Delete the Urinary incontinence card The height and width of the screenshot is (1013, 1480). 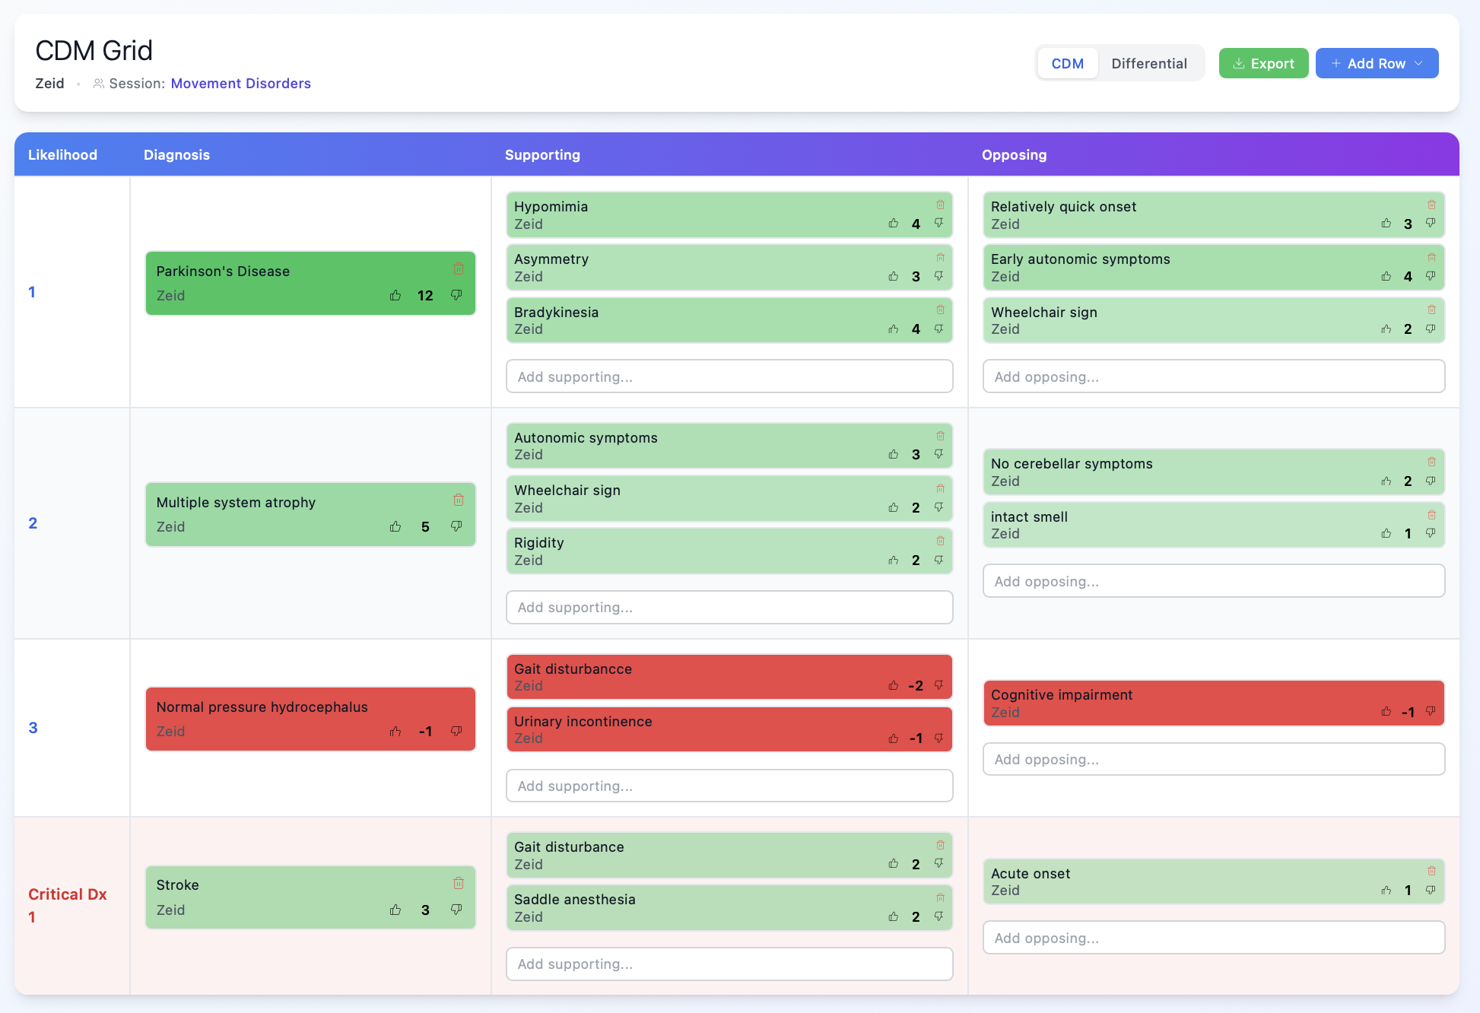[x=940, y=719]
